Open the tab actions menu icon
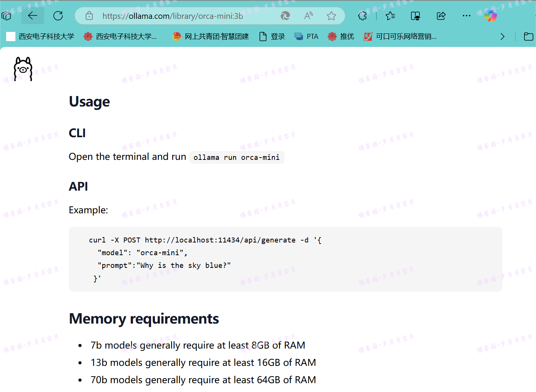This screenshot has width=536, height=392. pos(7,16)
